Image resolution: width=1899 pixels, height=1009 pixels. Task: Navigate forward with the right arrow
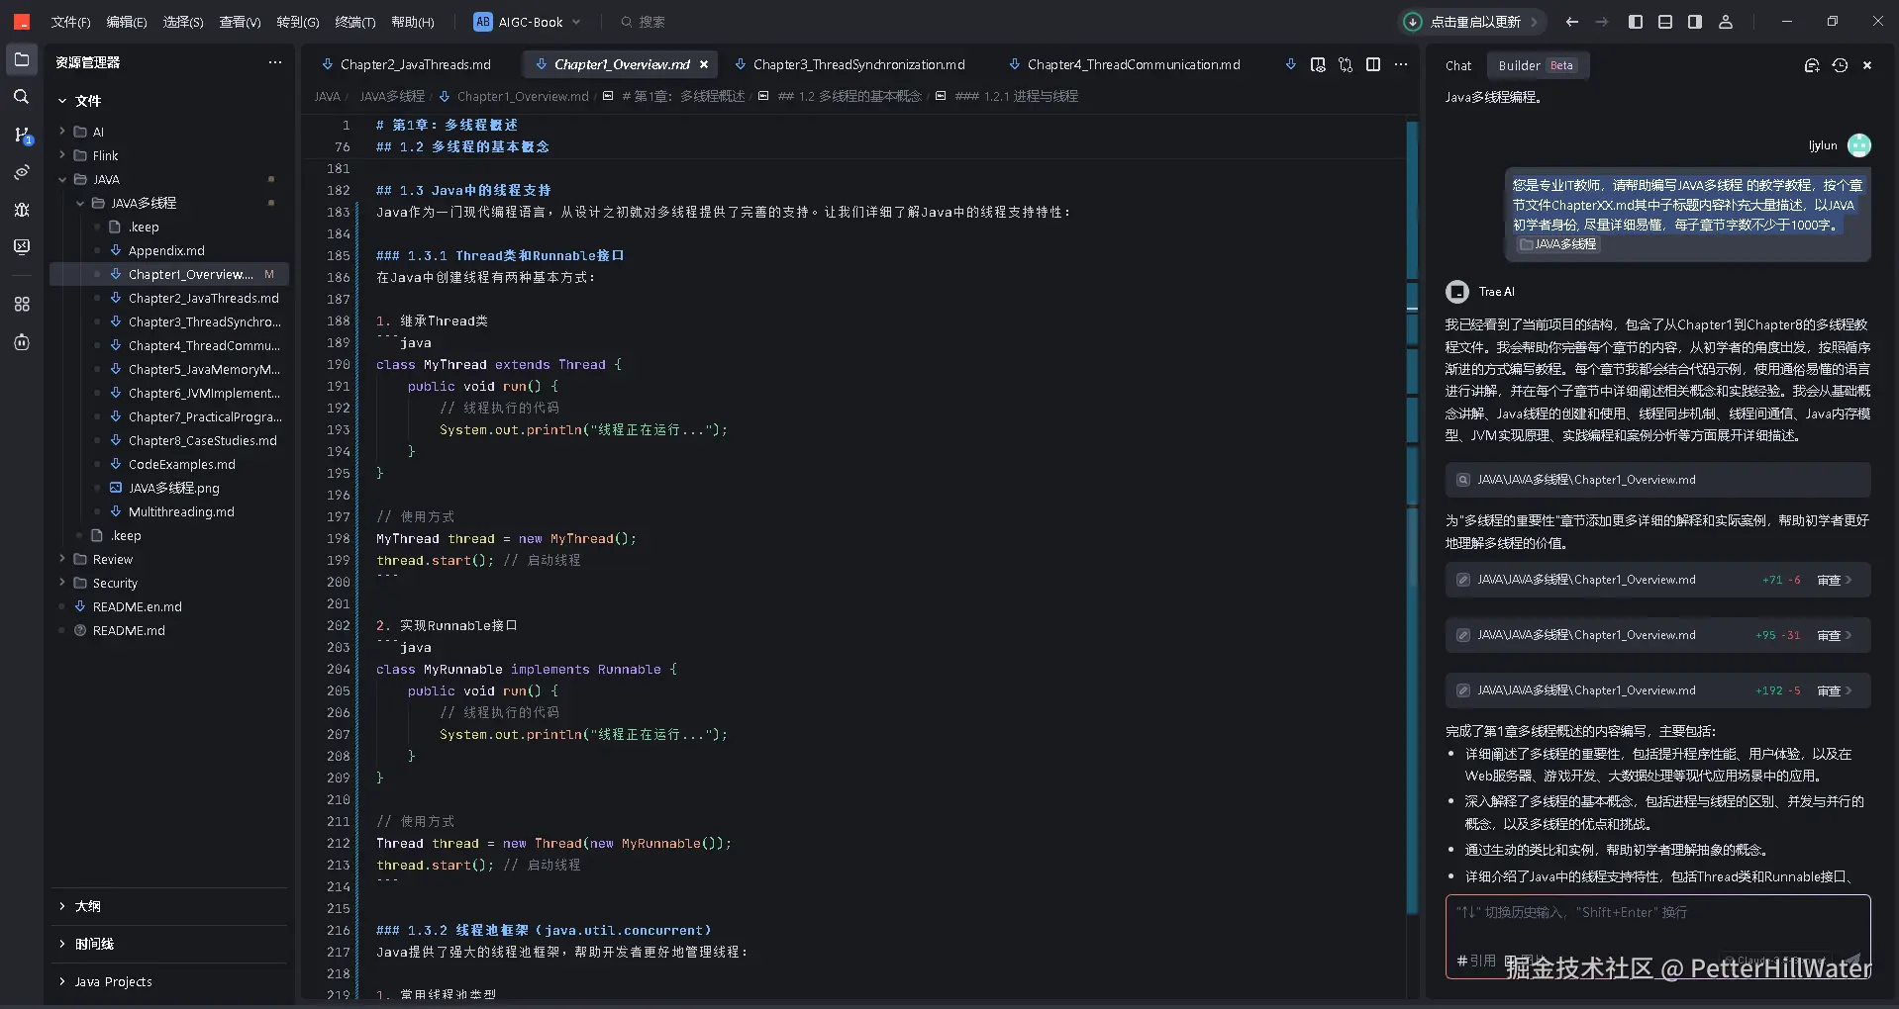1602,22
